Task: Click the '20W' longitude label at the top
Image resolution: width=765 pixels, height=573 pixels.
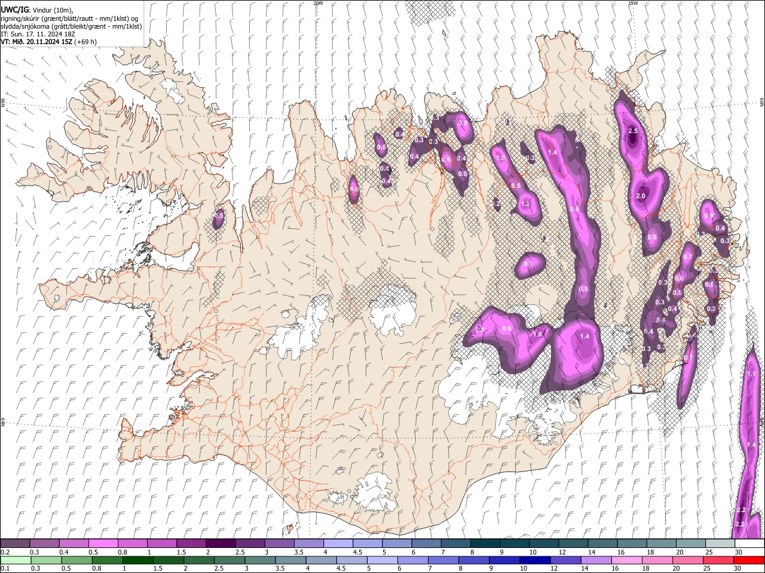Action: 318,3
